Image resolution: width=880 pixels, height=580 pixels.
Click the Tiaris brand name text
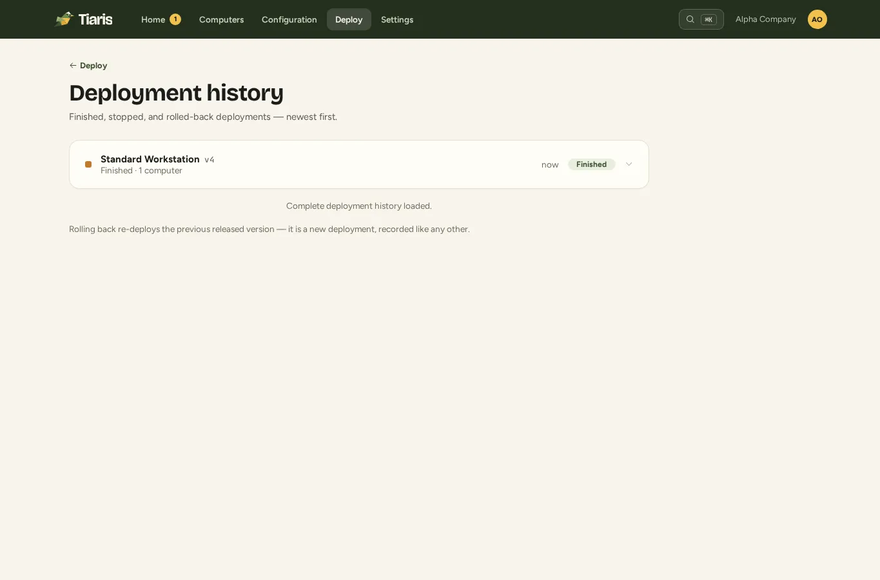pos(95,19)
